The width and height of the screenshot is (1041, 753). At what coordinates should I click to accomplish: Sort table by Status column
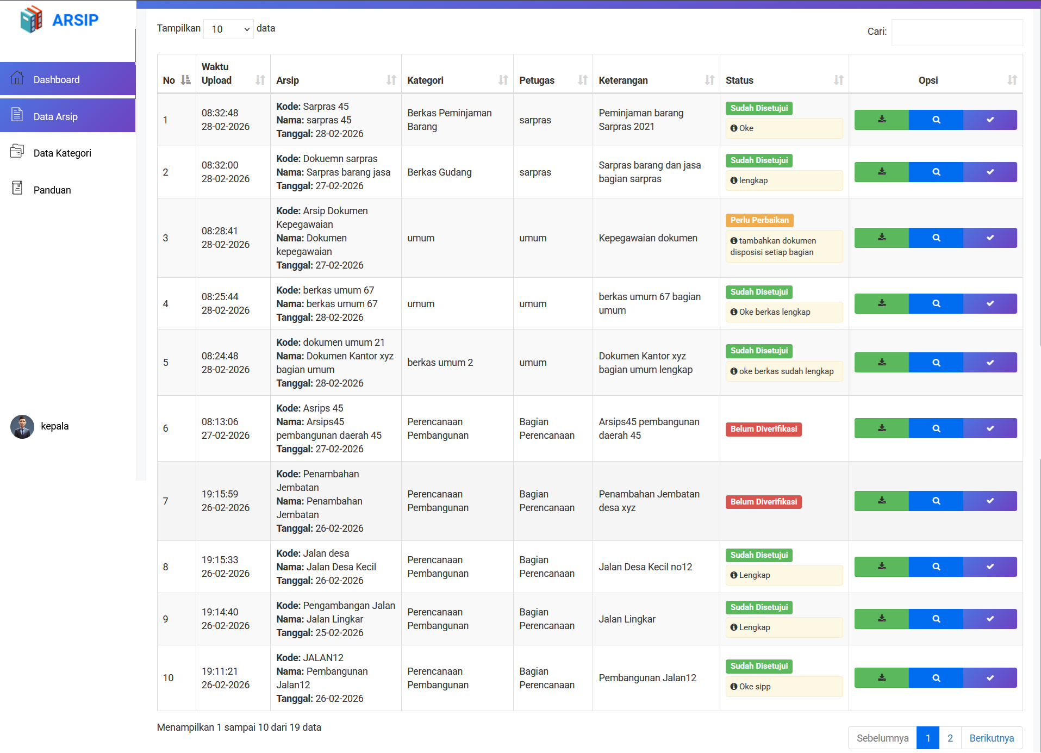[784, 74]
